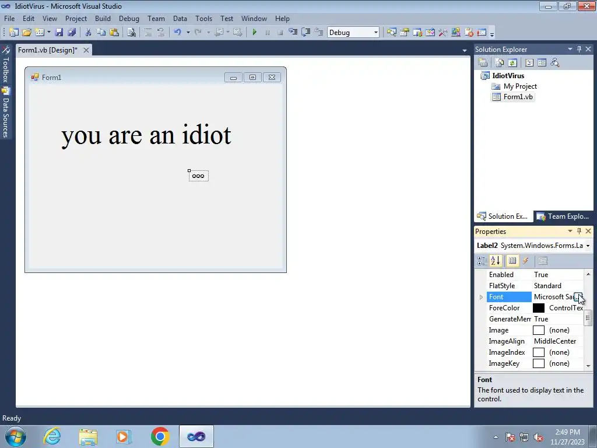
Task: Click the Image property swatch box
Action: tap(539, 330)
